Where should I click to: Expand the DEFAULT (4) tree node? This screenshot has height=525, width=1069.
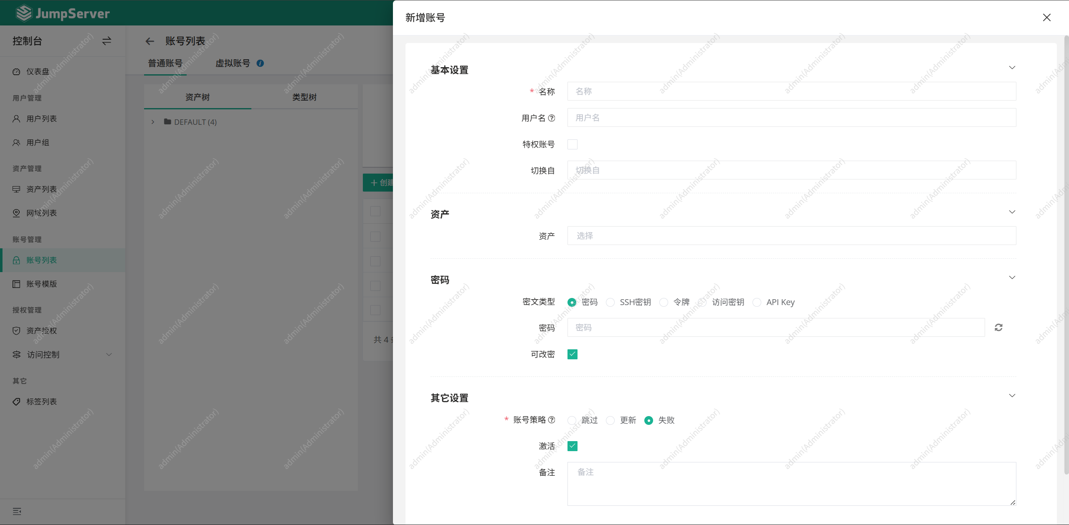click(153, 122)
